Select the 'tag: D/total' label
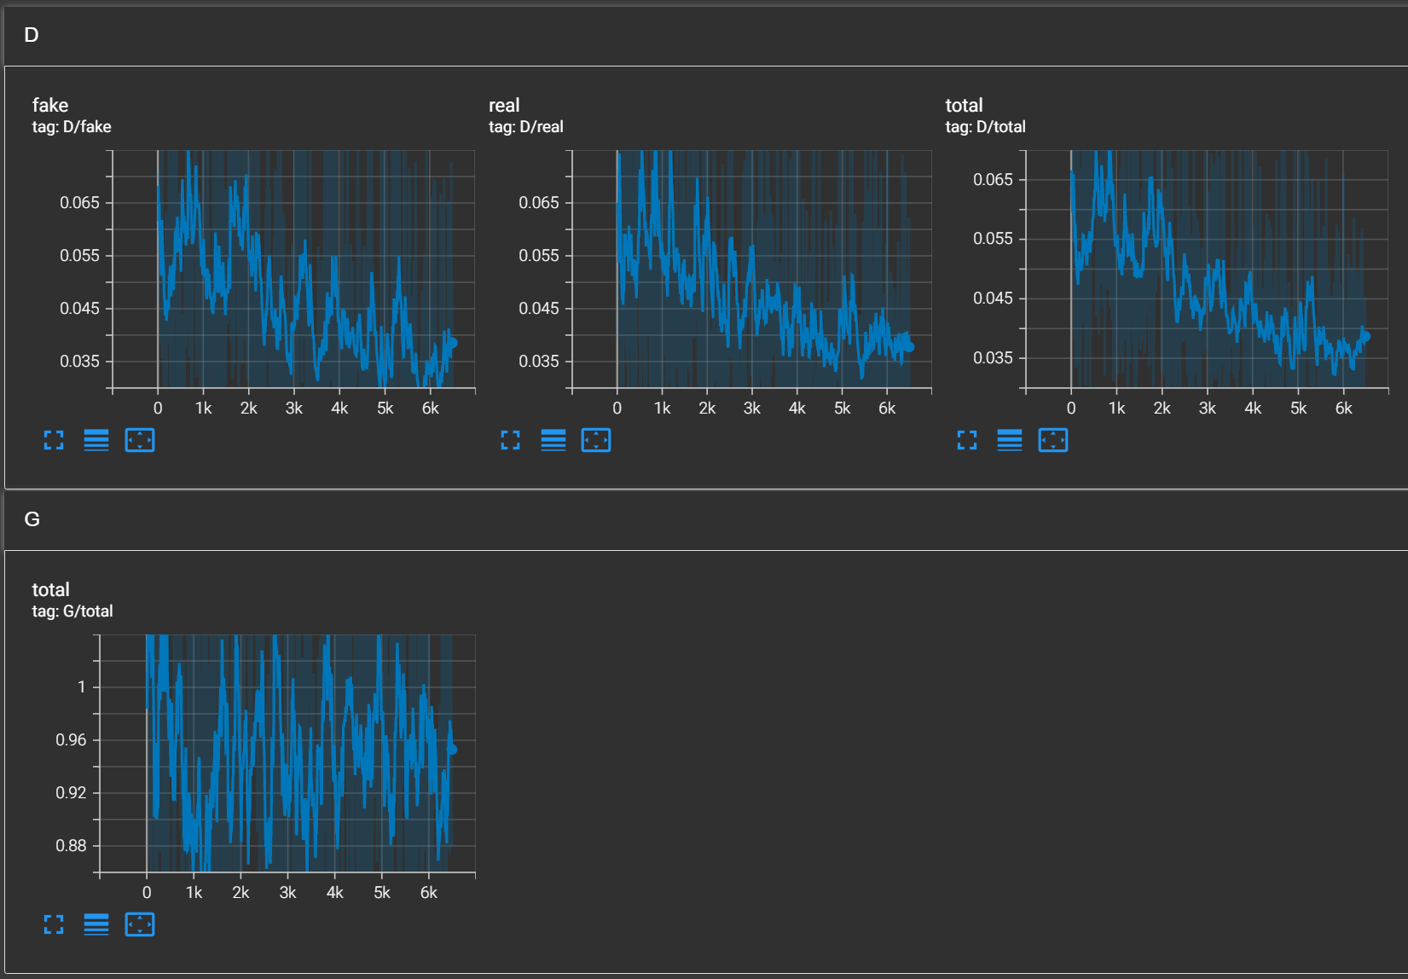Screen dimensions: 1408x979 [985, 127]
